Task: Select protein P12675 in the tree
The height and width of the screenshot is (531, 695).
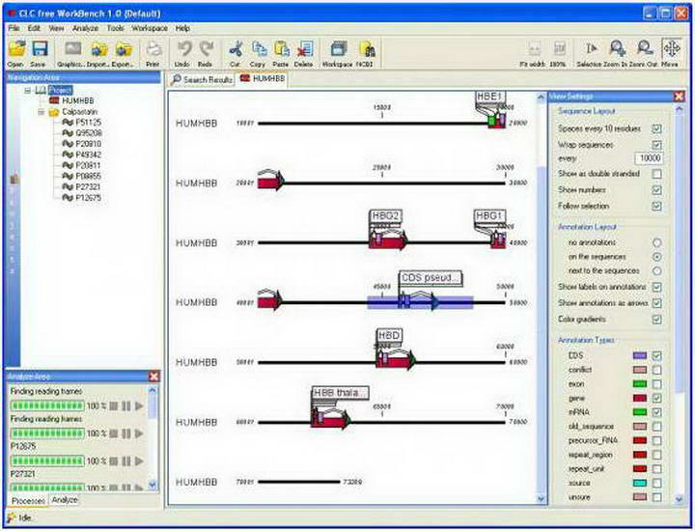Action: (88, 198)
